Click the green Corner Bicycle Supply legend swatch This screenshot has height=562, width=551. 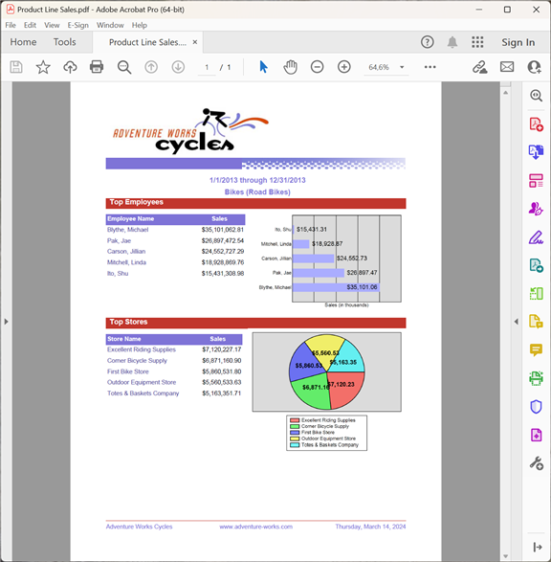tap(295, 426)
